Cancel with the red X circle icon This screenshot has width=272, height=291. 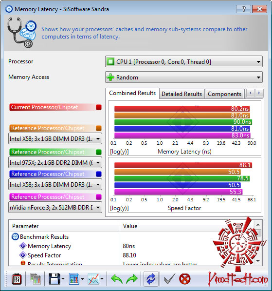tap(184, 278)
